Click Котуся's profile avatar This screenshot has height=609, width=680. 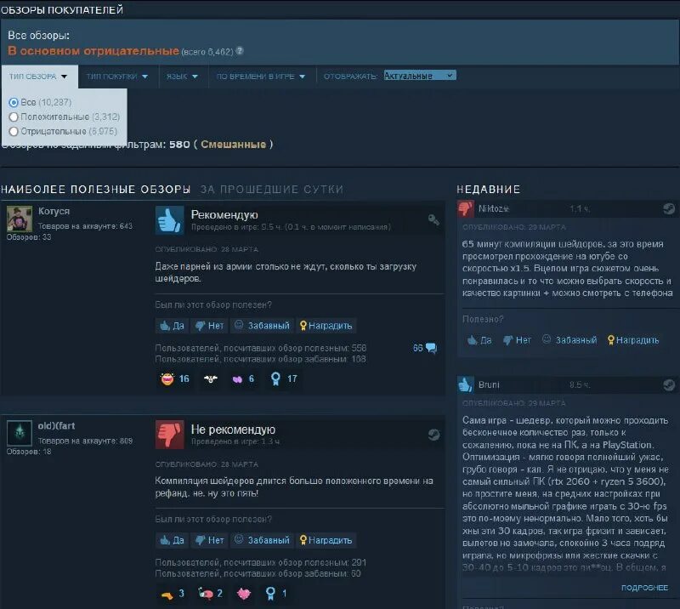click(19, 217)
